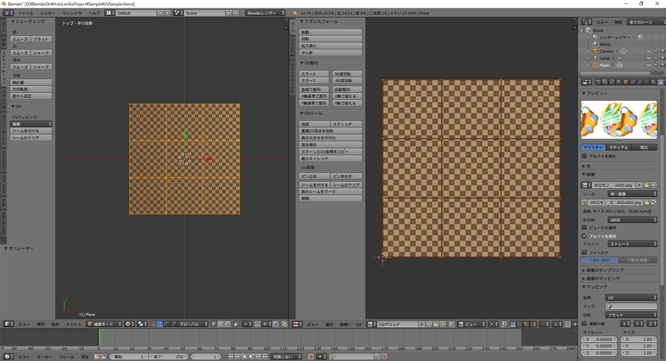Click the browse image icon beside UVグリッド
This screenshot has height=361, width=666.
(371, 324)
